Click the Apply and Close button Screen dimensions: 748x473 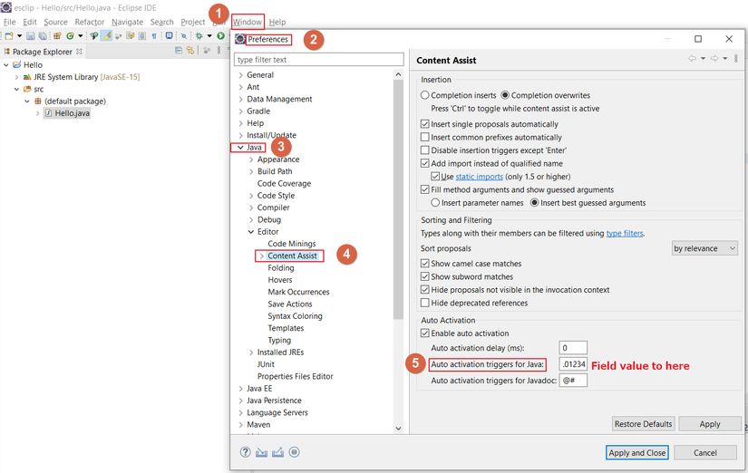[x=636, y=452]
